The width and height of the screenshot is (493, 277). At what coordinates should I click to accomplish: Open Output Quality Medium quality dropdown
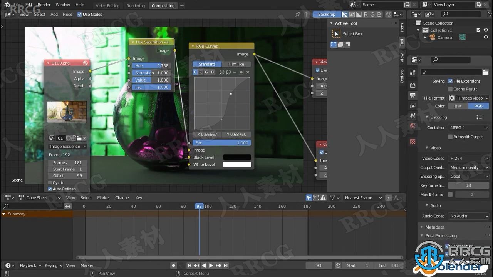click(x=469, y=167)
